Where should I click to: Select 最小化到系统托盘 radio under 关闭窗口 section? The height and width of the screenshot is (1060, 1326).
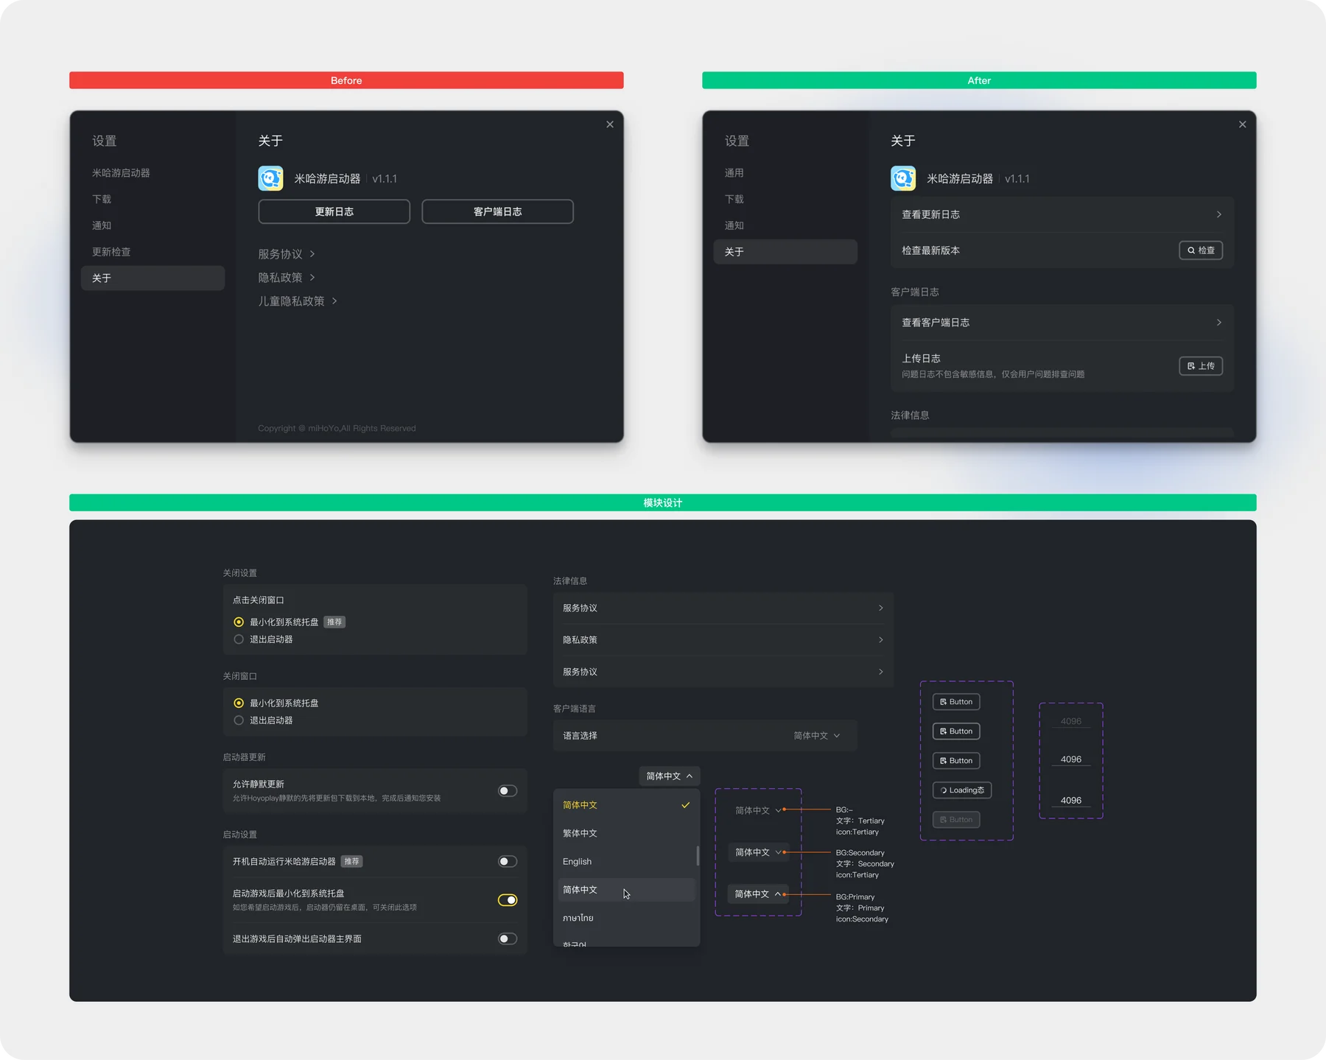tap(239, 703)
